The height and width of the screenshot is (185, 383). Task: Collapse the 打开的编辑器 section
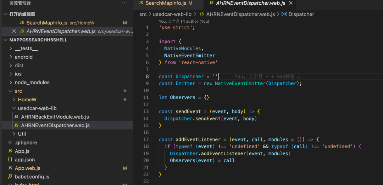(6, 14)
